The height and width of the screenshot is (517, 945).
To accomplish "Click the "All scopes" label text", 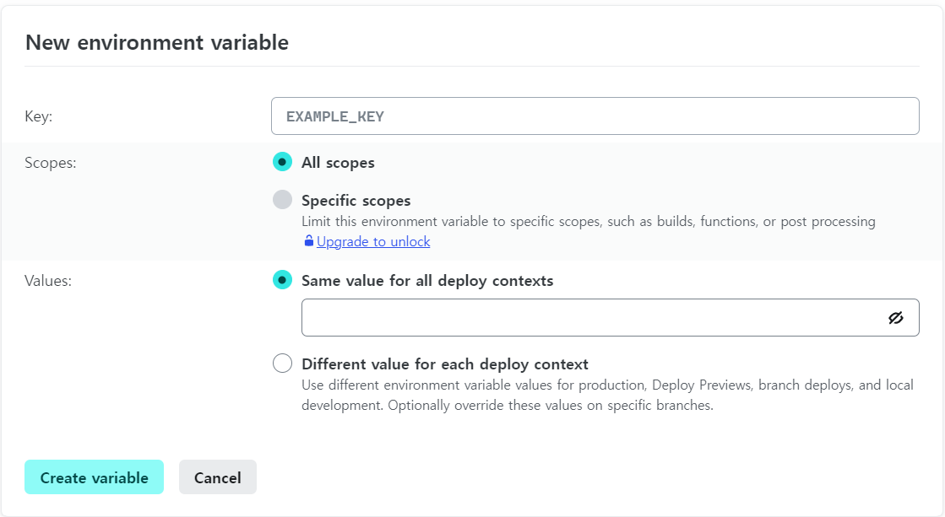I will [338, 162].
